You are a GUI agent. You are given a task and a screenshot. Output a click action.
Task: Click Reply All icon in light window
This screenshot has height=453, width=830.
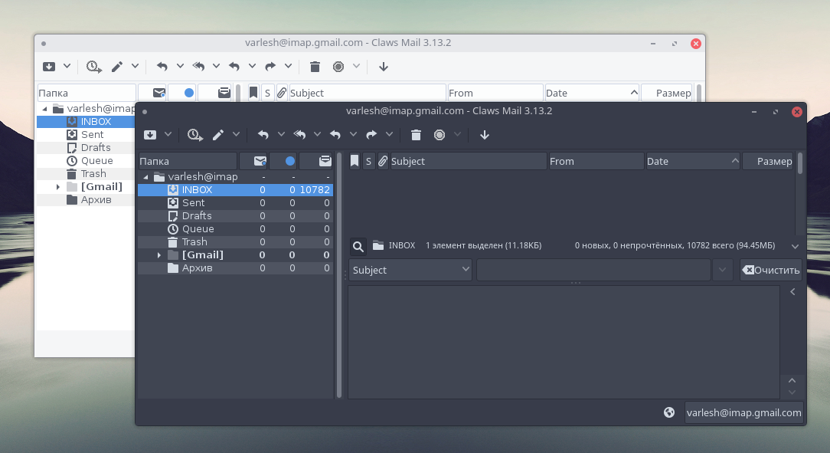point(198,66)
